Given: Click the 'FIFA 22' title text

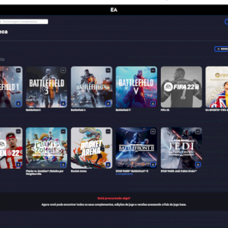Looking at the screenshot, I should [x=165, y=110].
